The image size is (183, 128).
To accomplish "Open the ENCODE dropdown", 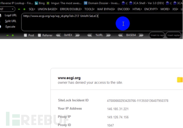I will [x=124, y=9].
